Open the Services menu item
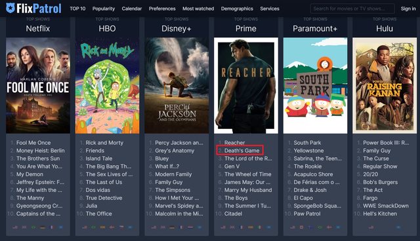Viewport: 420px width, 241px height. 270,9
